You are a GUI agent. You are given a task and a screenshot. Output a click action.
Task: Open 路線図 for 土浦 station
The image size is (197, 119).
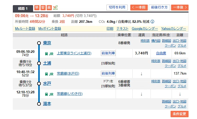pyautogui.click(x=166, y=61)
